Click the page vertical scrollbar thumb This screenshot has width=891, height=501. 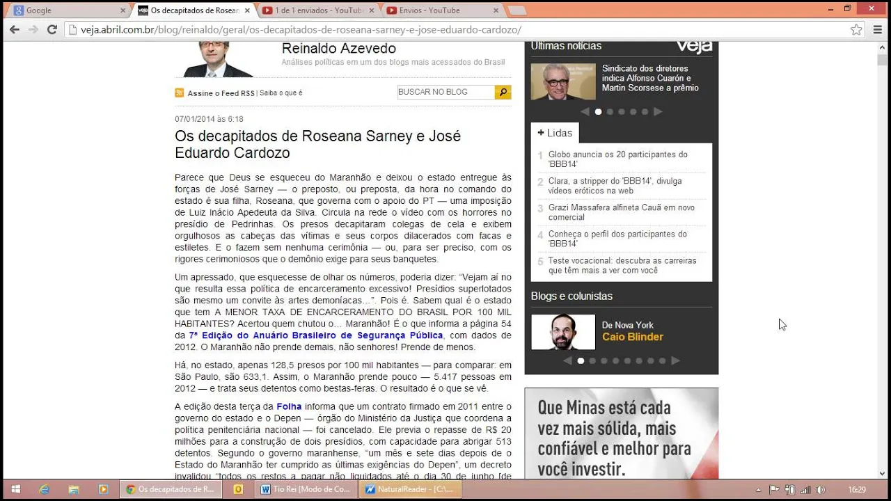point(883,60)
